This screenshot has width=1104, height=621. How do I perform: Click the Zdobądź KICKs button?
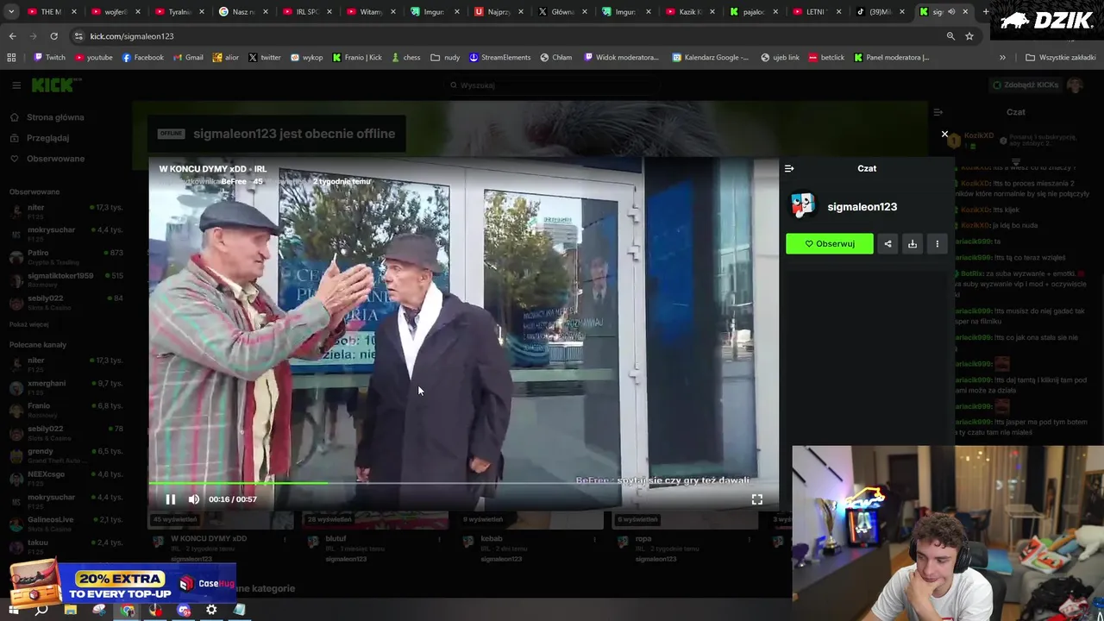point(1026,85)
